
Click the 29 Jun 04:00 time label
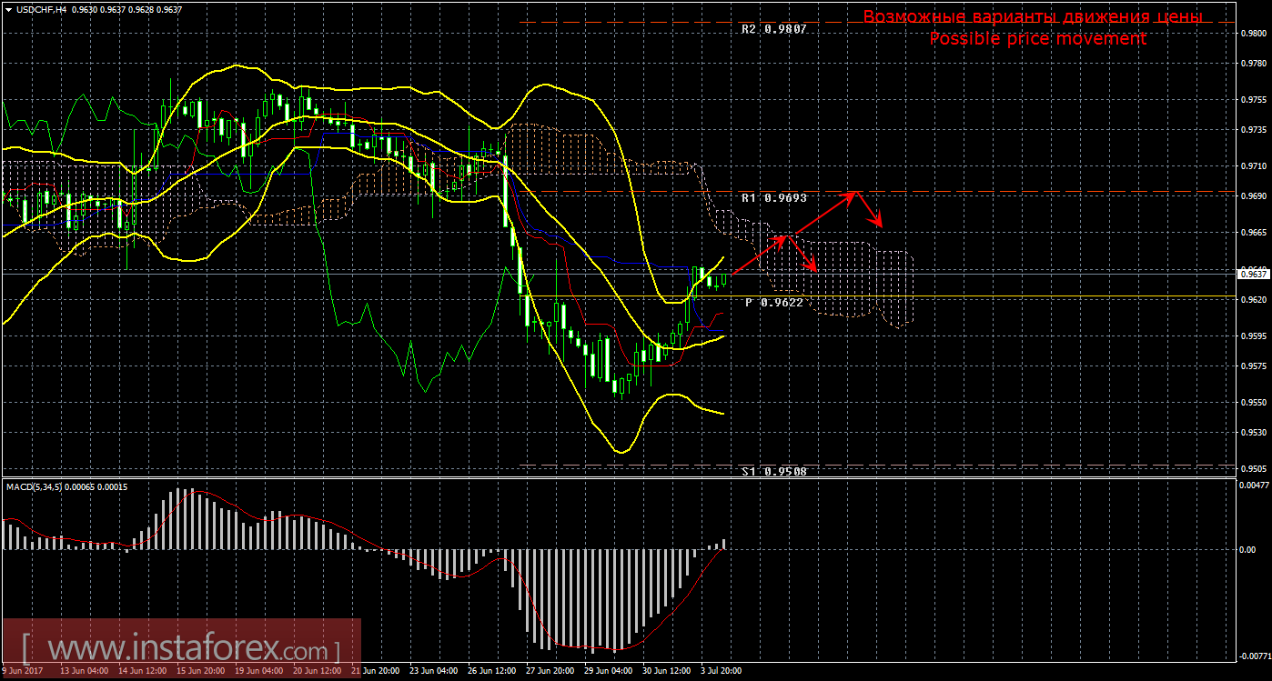point(609,672)
